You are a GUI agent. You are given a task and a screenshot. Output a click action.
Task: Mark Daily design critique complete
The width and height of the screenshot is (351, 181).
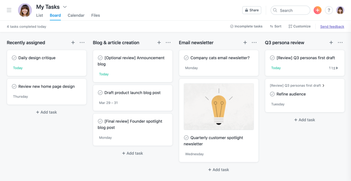click(14, 58)
